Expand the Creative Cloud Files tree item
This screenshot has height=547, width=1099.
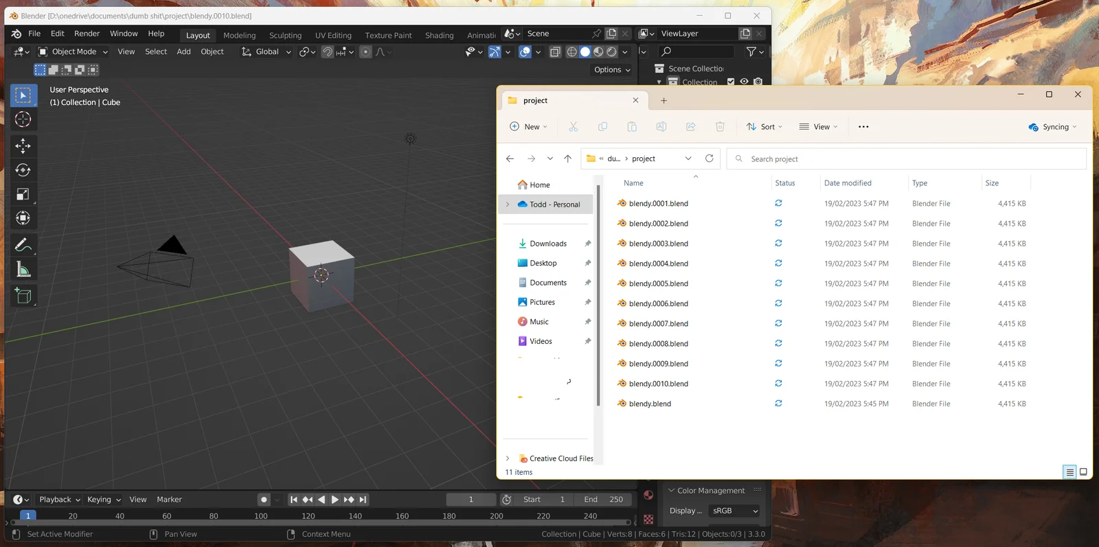[508, 458]
